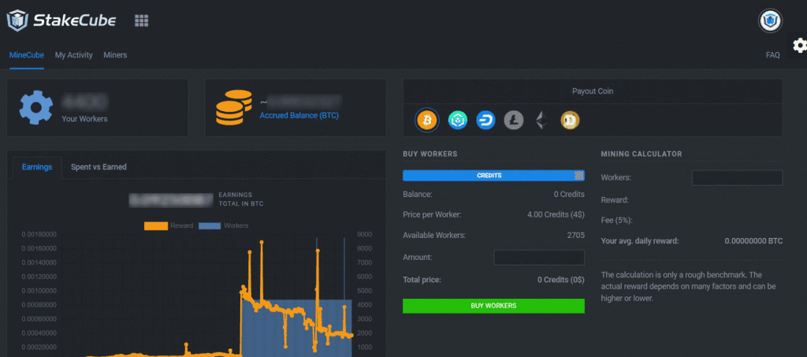Click the StakeCube logo
The height and width of the screenshot is (357, 807).
coord(61,20)
